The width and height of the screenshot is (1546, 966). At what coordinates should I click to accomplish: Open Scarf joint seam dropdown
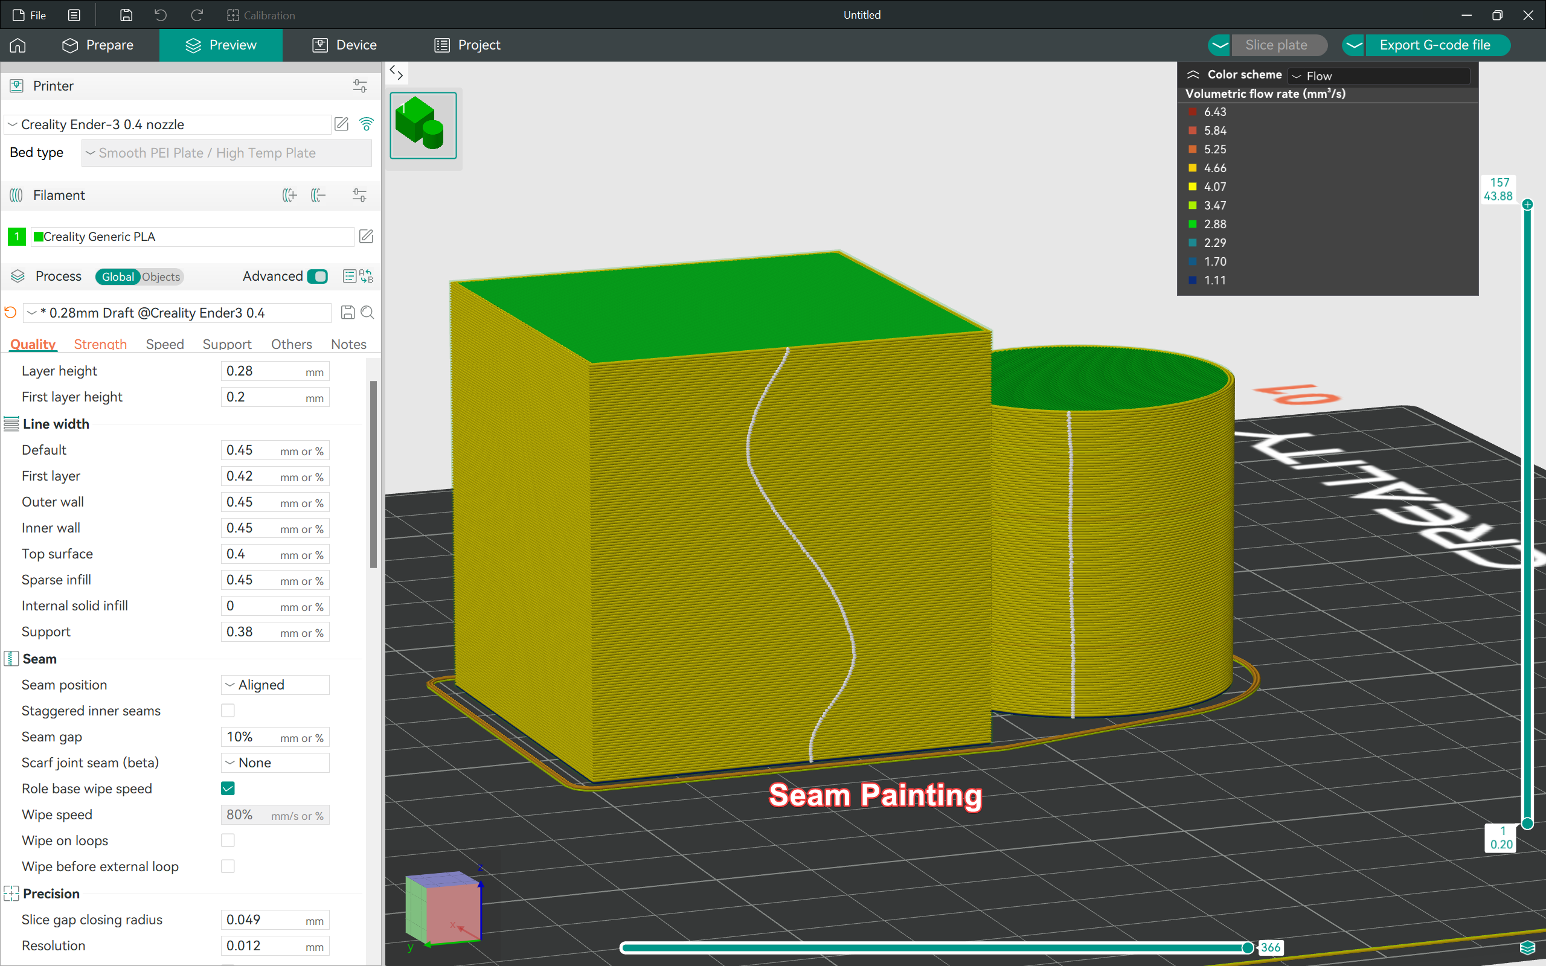pos(276,763)
